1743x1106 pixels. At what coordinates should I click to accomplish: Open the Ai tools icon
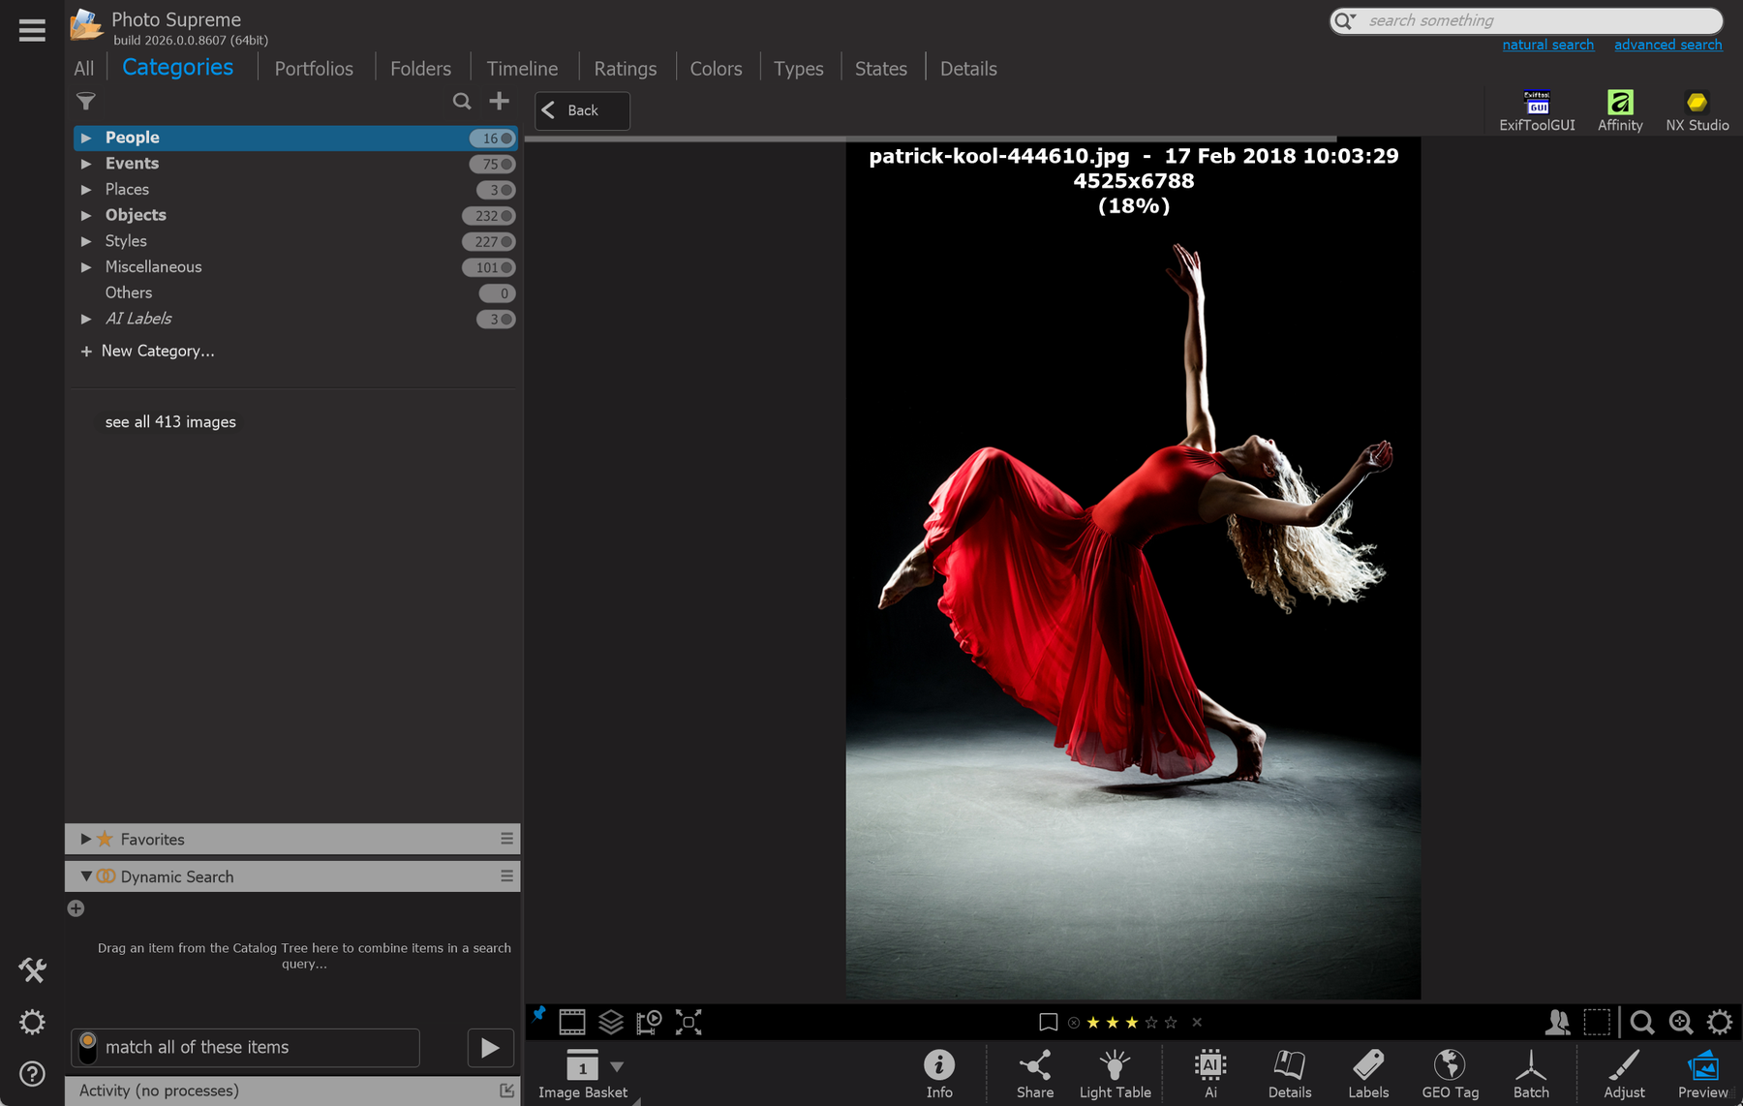point(1210,1074)
